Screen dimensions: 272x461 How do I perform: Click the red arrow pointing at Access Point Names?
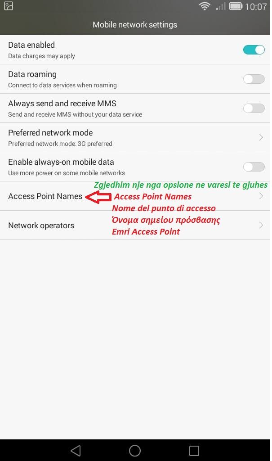point(98,197)
